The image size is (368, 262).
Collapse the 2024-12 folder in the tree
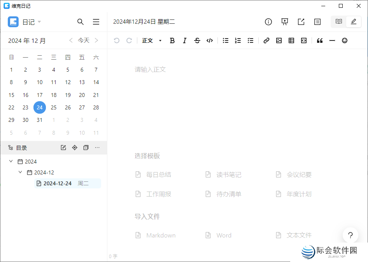pyautogui.click(x=20, y=172)
